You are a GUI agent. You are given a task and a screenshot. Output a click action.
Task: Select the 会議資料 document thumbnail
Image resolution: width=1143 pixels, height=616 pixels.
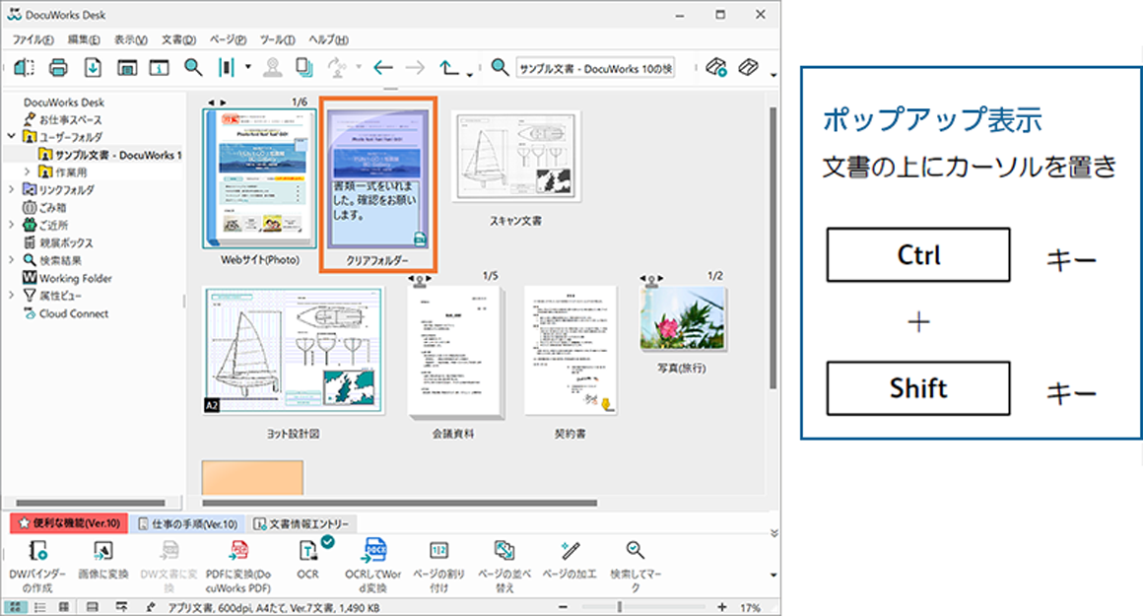(455, 352)
